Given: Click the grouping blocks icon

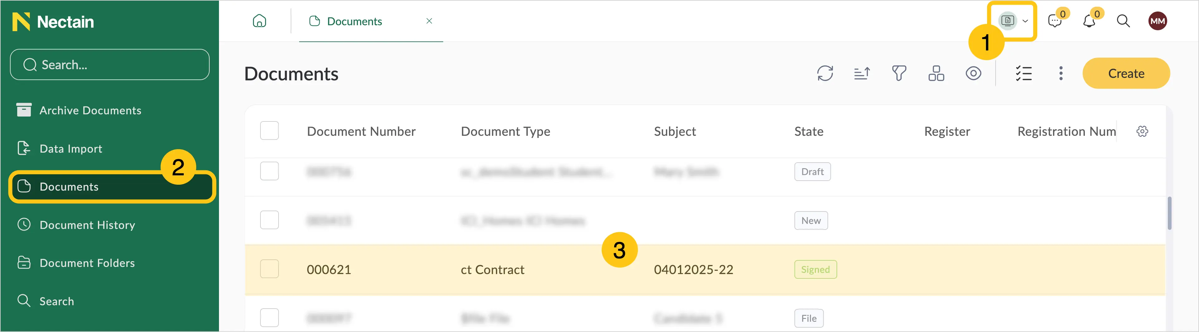Looking at the screenshot, I should 936,74.
